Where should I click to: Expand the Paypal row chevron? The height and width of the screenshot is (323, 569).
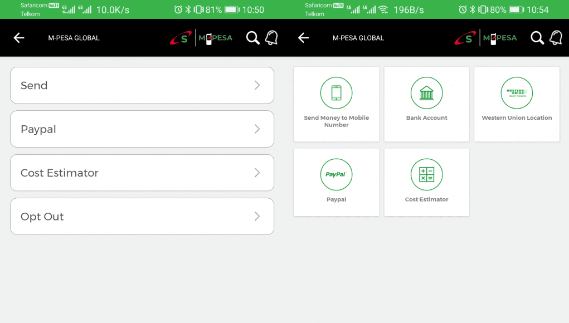[257, 129]
